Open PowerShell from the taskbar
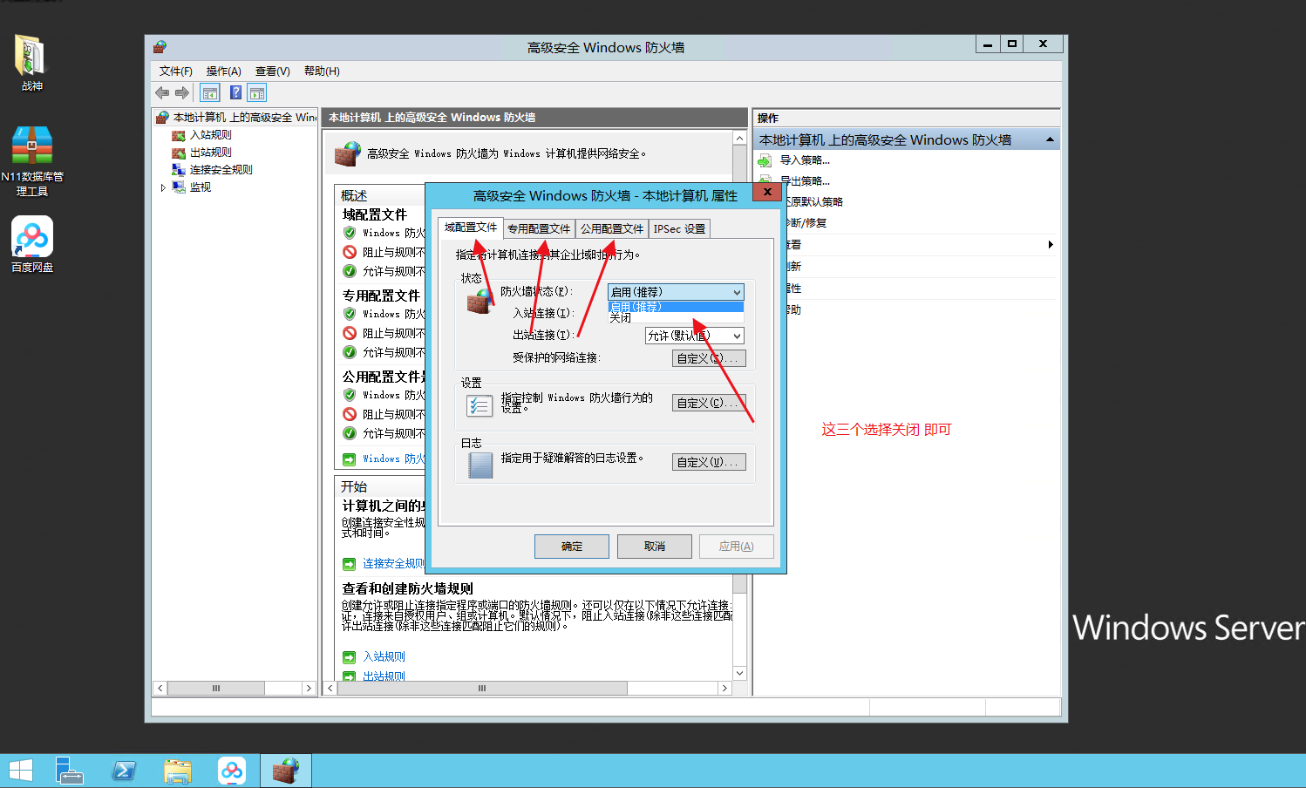 (124, 771)
